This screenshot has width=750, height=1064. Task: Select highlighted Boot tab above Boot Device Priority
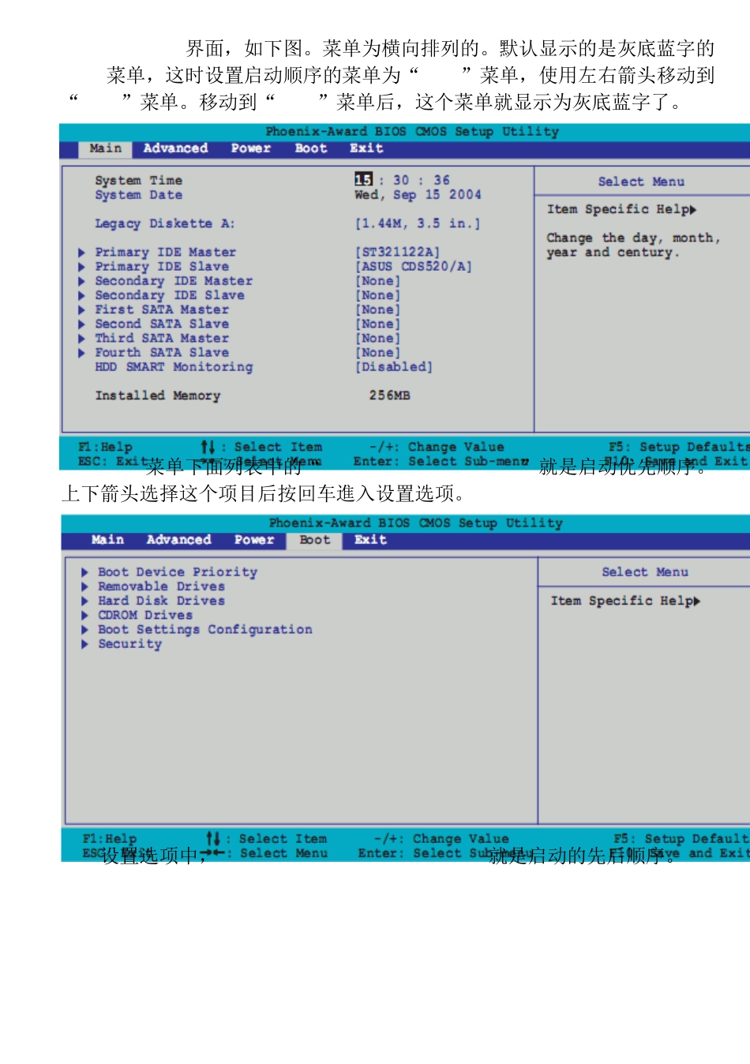tap(314, 540)
